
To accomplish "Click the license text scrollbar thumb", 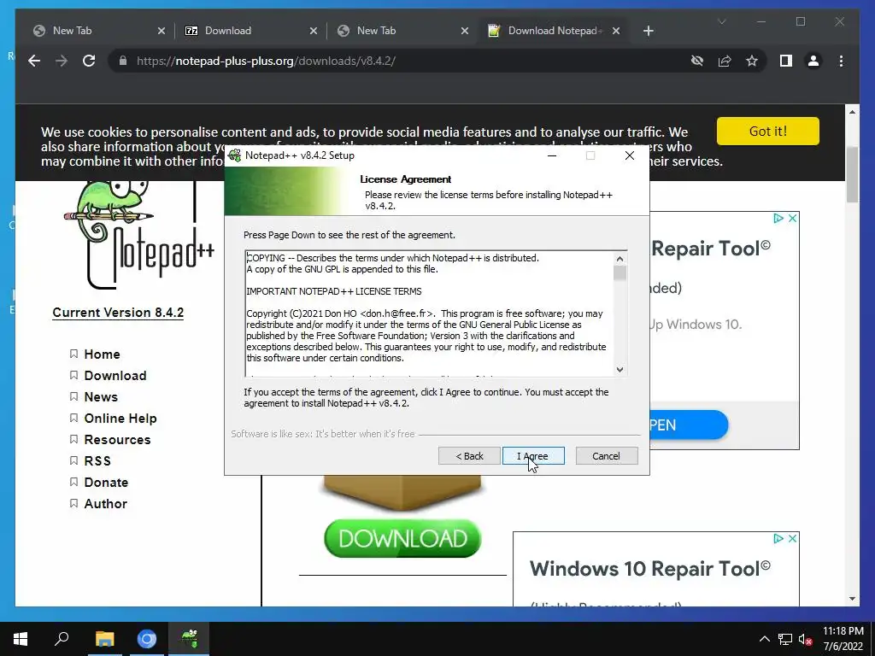I will [x=620, y=273].
